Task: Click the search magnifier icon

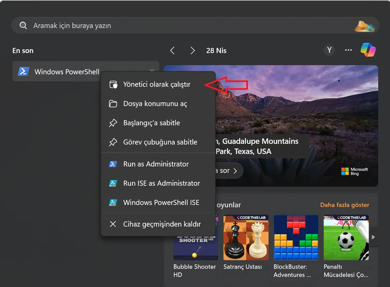Action: [23, 25]
